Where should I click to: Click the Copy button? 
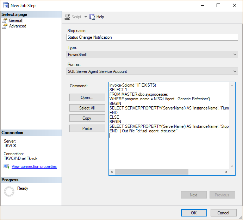point(87,118)
